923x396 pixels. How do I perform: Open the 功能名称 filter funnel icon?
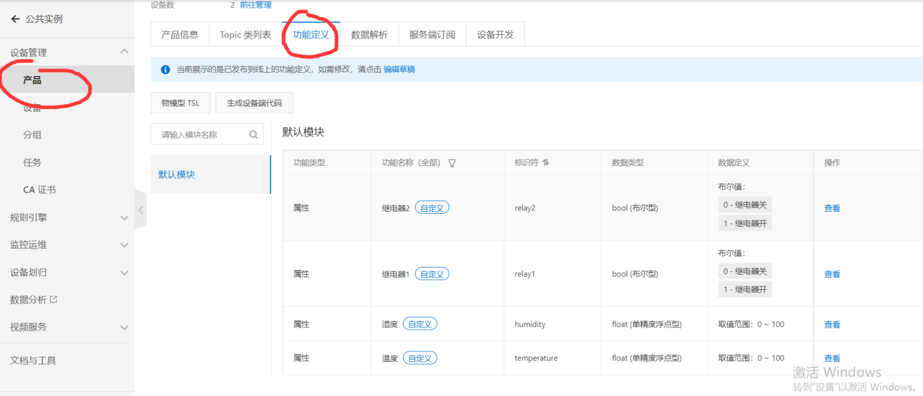(x=452, y=163)
